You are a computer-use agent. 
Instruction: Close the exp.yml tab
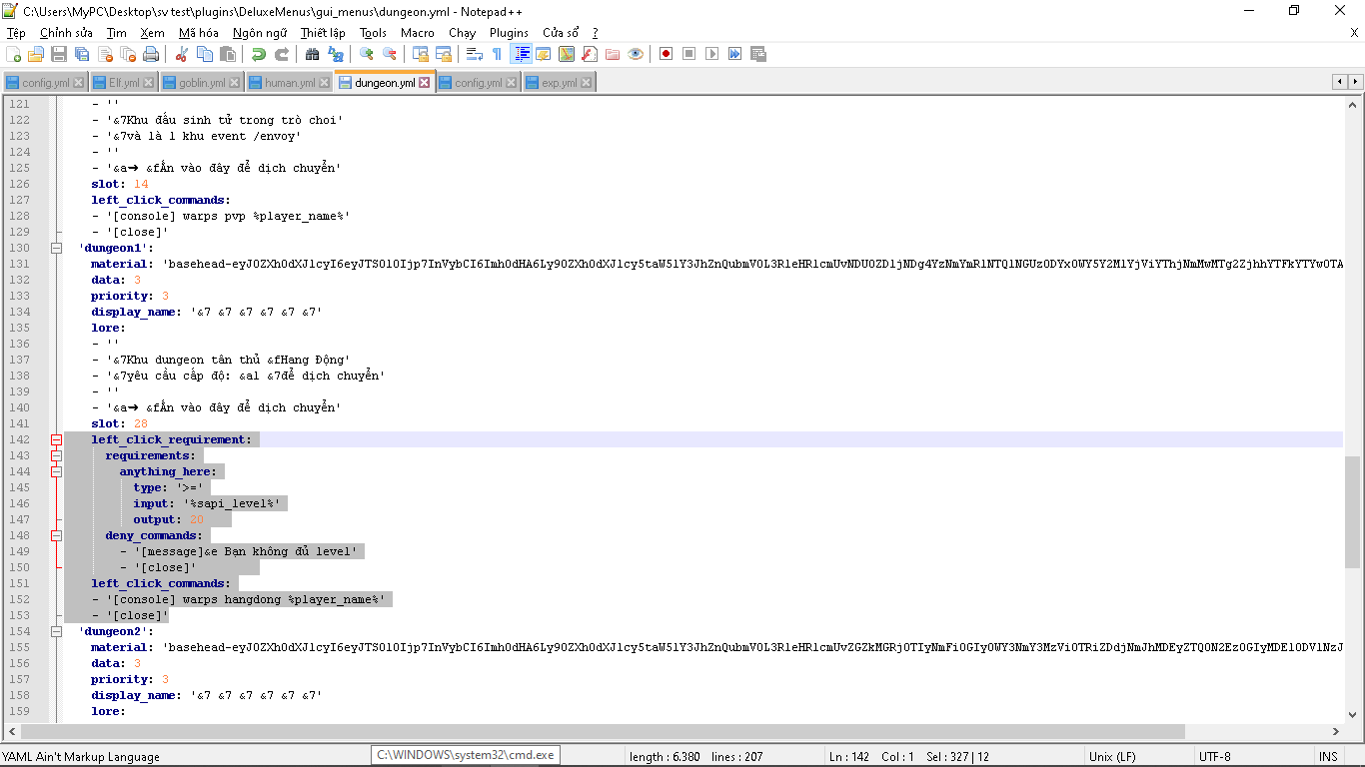(x=586, y=83)
